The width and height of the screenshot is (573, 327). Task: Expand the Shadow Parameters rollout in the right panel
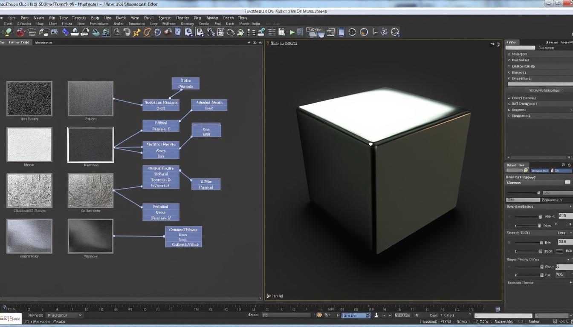(529, 72)
